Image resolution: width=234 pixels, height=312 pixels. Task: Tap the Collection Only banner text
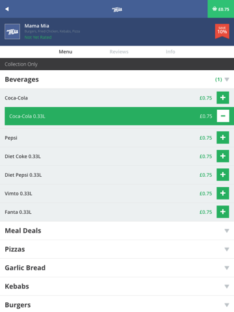[21, 64]
